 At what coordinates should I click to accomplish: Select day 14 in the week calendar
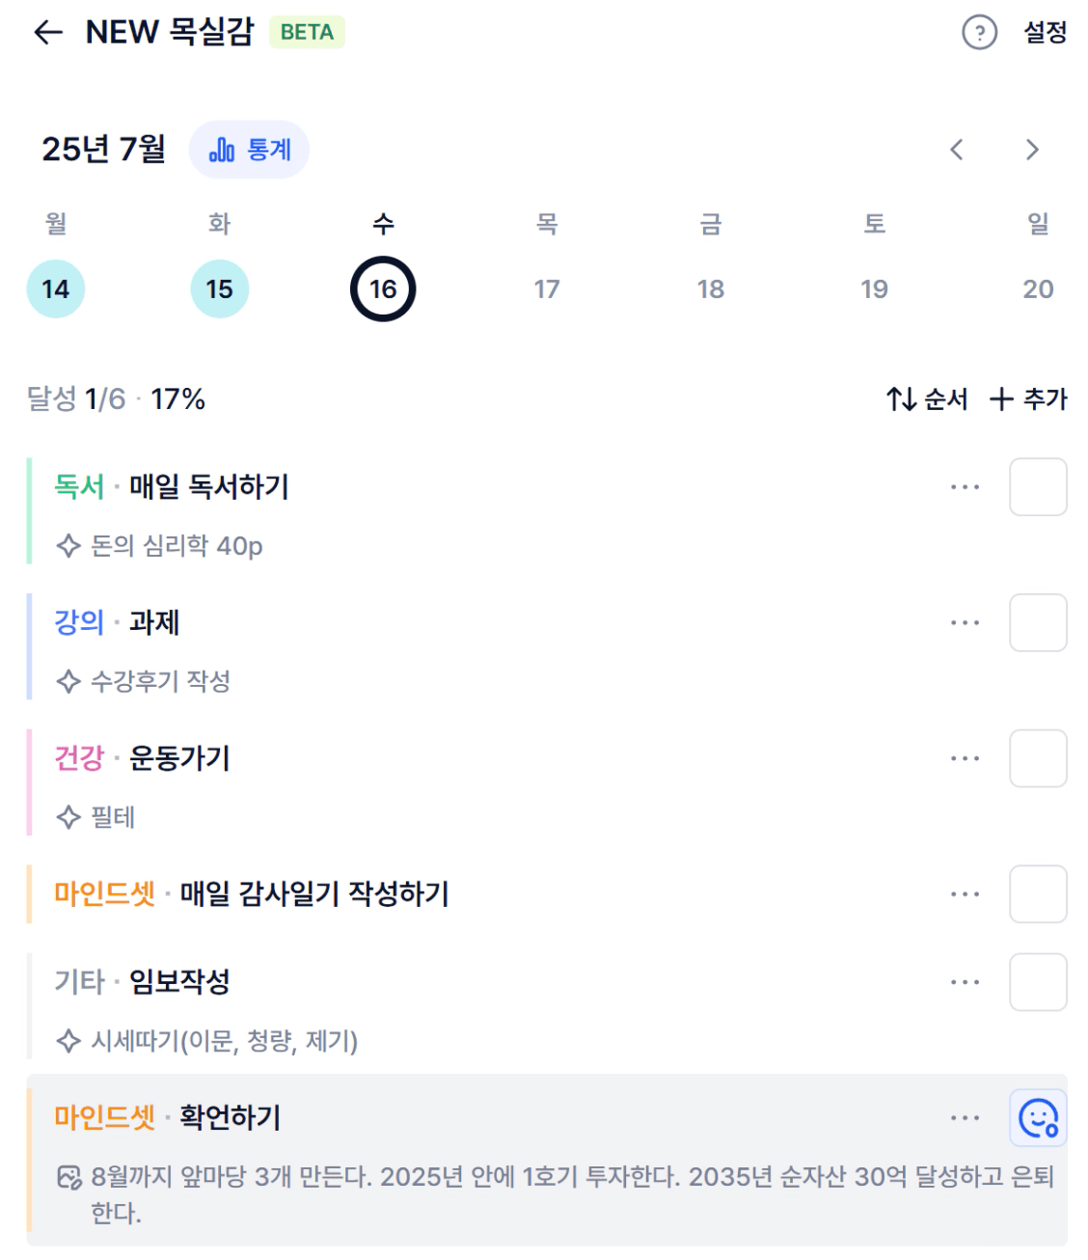click(x=56, y=288)
